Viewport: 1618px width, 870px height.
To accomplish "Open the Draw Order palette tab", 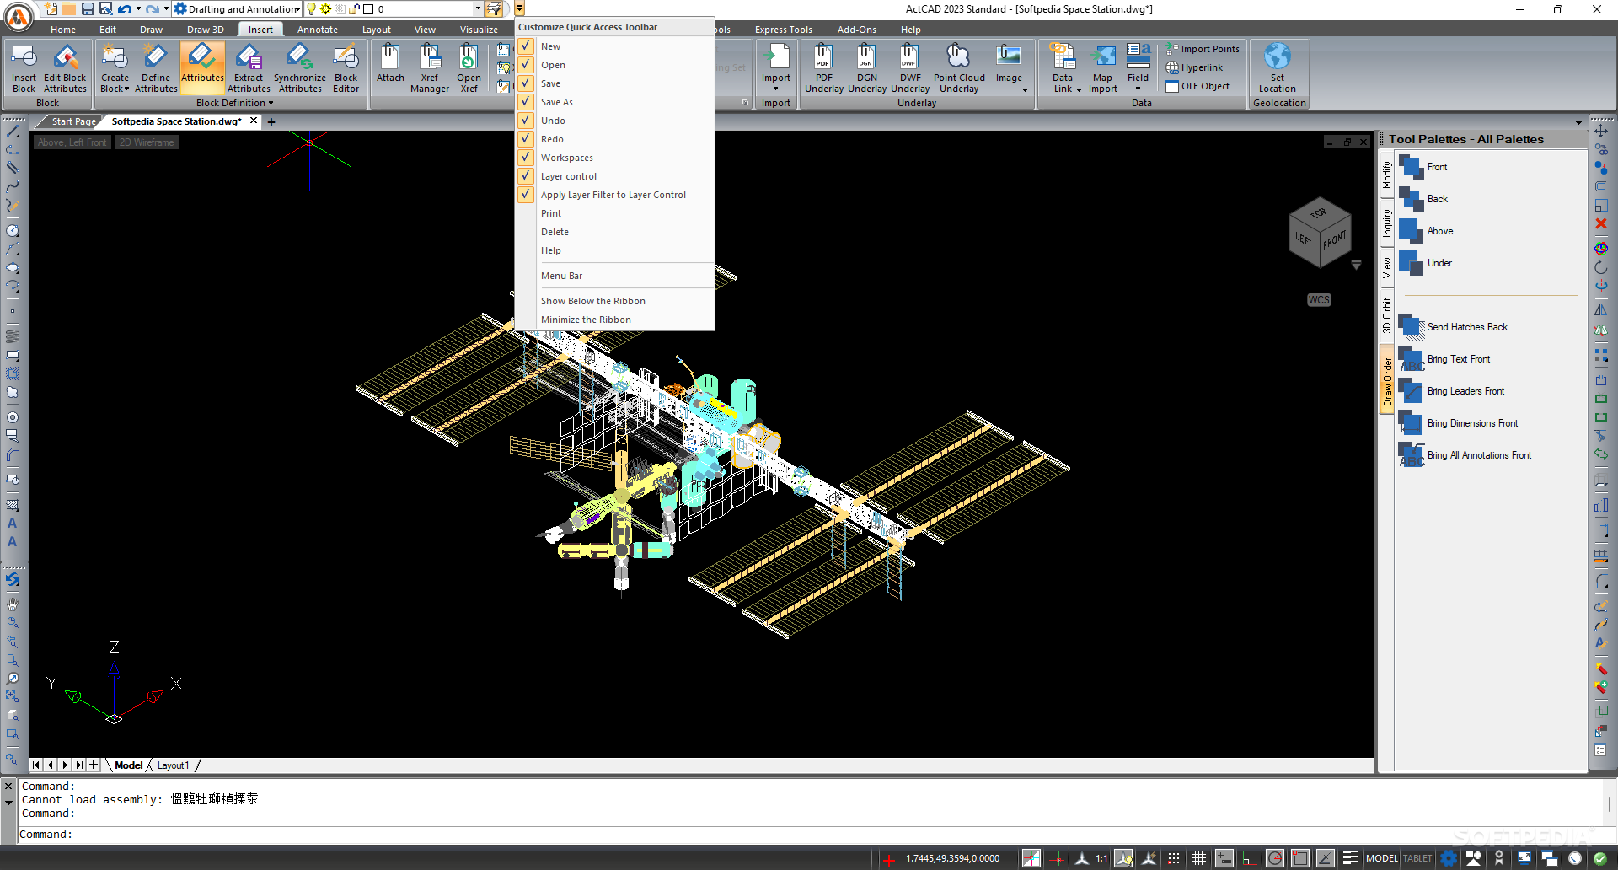I will (1387, 381).
